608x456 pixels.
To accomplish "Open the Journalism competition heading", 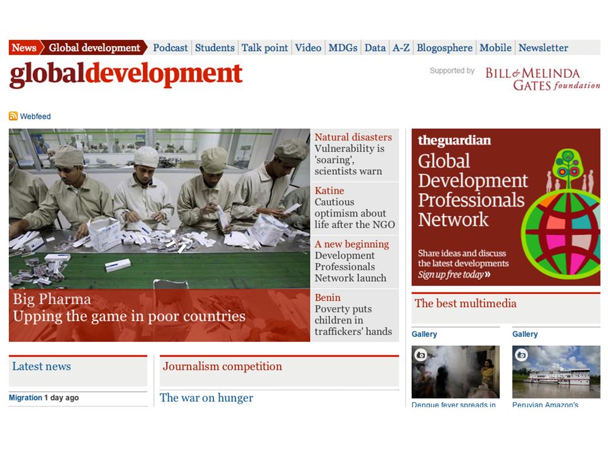I will click(x=222, y=367).
